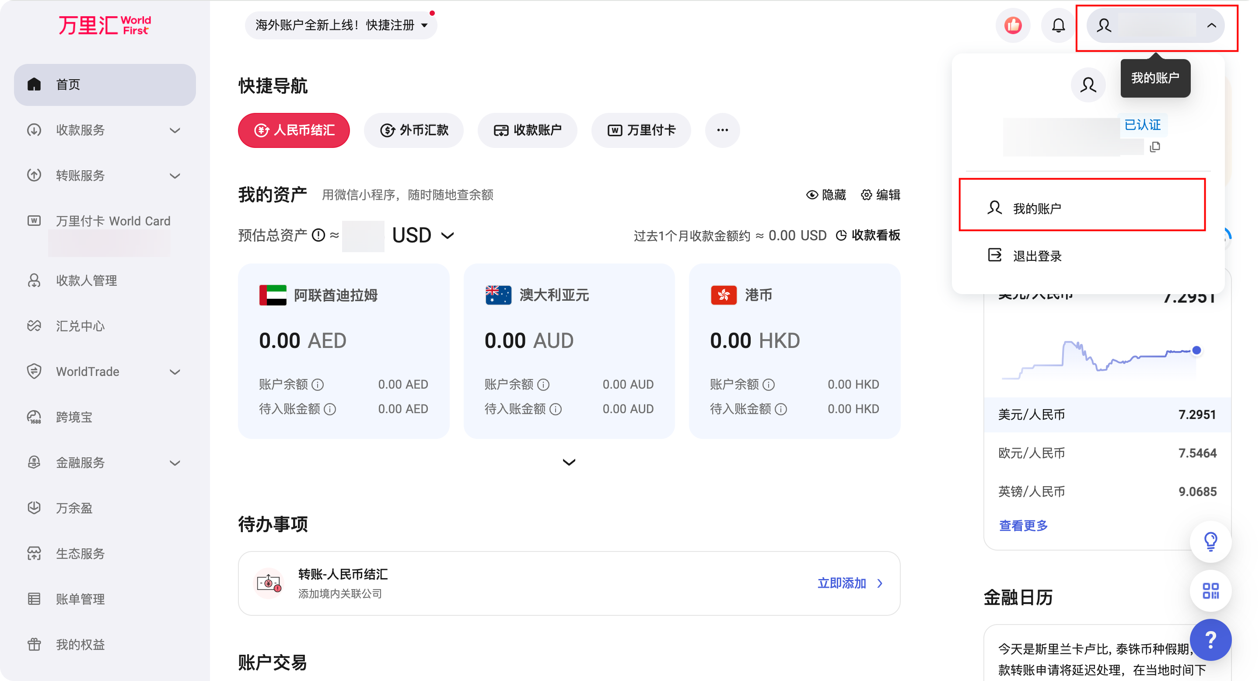Image resolution: width=1259 pixels, height=681 pixels.
Task: Click the help question-mark icon
Action: [x=1210, y=639]
